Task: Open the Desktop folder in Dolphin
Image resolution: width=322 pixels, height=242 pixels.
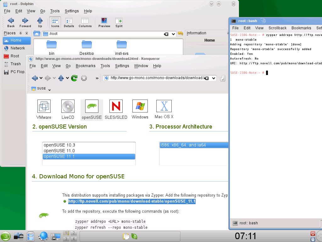Action: coord(87,48)
